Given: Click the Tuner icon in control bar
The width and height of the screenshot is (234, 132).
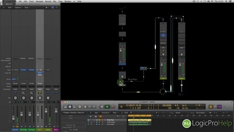Looking at the screenshot, I should [x=215, y=107].
